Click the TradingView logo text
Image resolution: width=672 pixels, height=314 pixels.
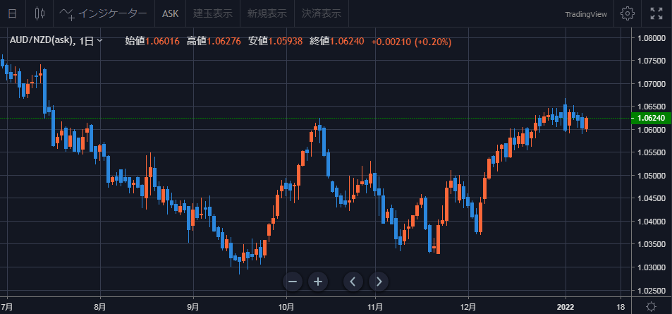click(x=586, y=14)
